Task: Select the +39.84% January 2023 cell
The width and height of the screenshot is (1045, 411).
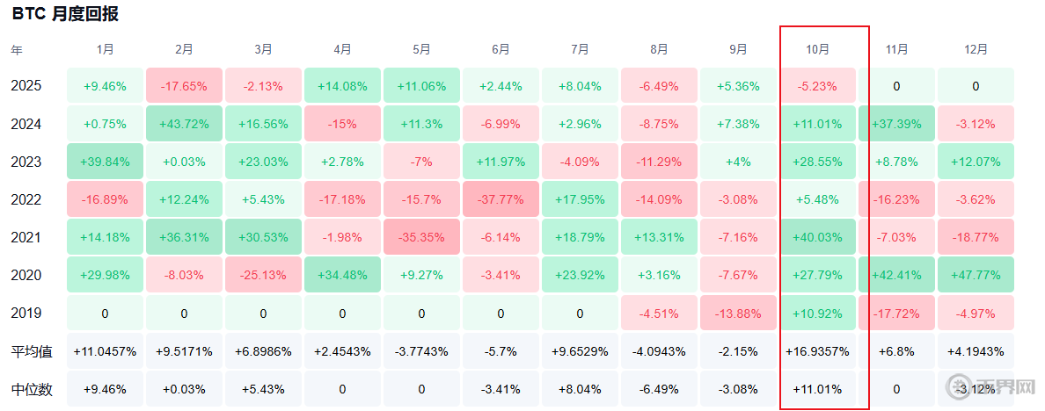Action: tap(105, 162)
